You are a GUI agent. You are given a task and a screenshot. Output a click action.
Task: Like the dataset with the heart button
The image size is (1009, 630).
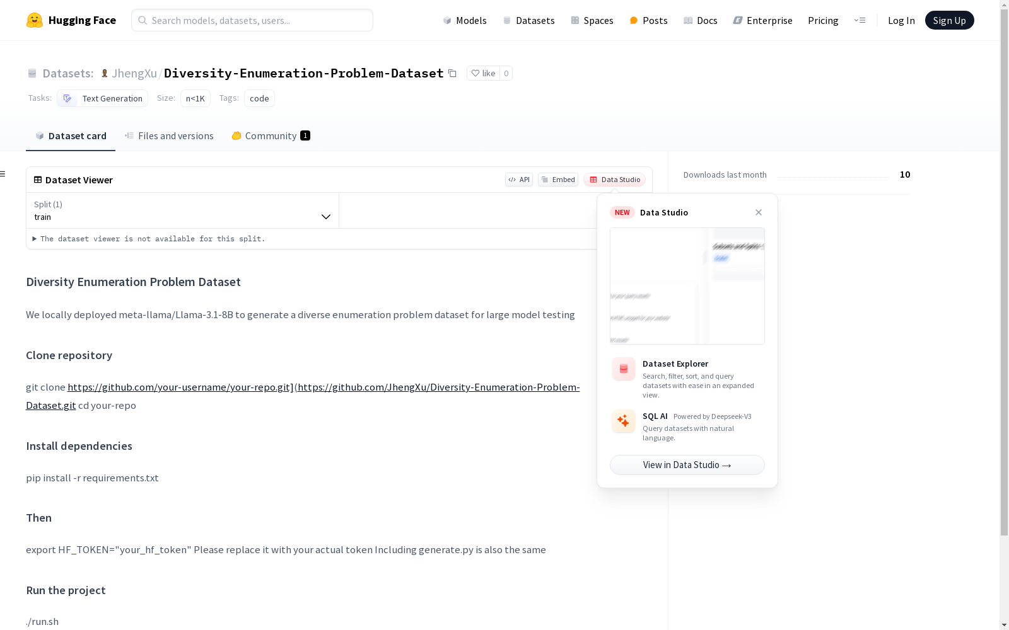484,73
